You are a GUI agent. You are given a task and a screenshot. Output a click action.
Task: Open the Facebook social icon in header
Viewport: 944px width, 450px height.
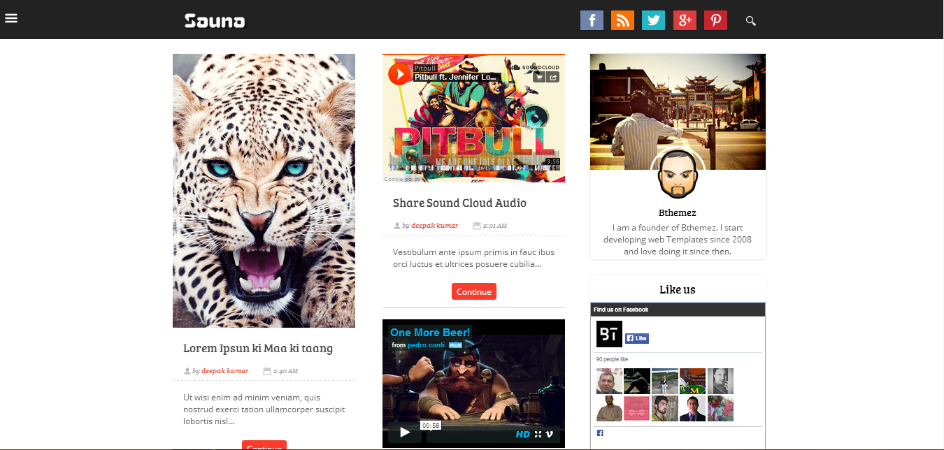(x=592, y=20)
